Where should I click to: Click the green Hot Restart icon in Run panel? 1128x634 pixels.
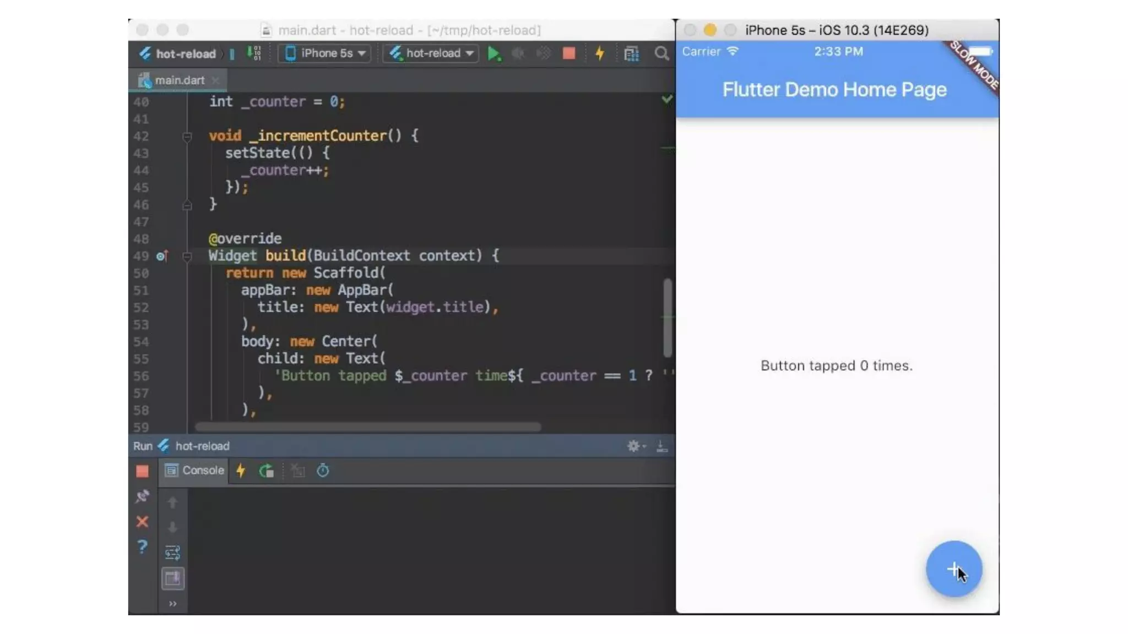click(267, 471)
